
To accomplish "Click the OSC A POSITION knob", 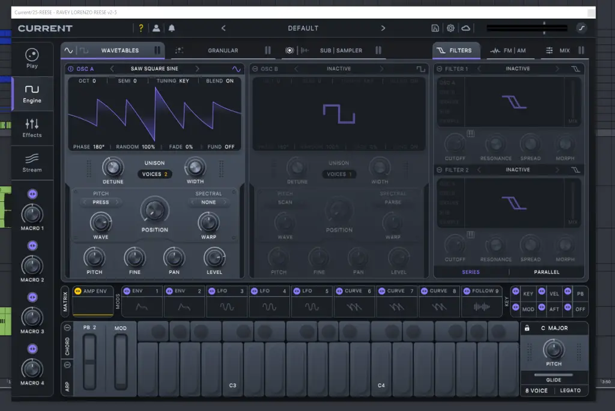I will click(154, 210).
